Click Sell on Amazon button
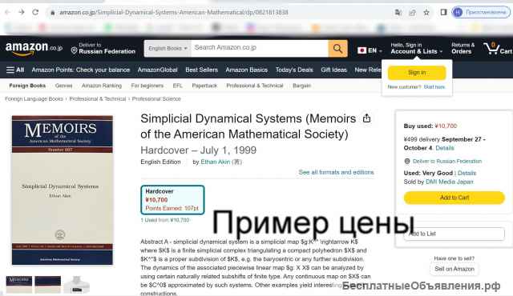513x296 pixels. pos(454,269)
